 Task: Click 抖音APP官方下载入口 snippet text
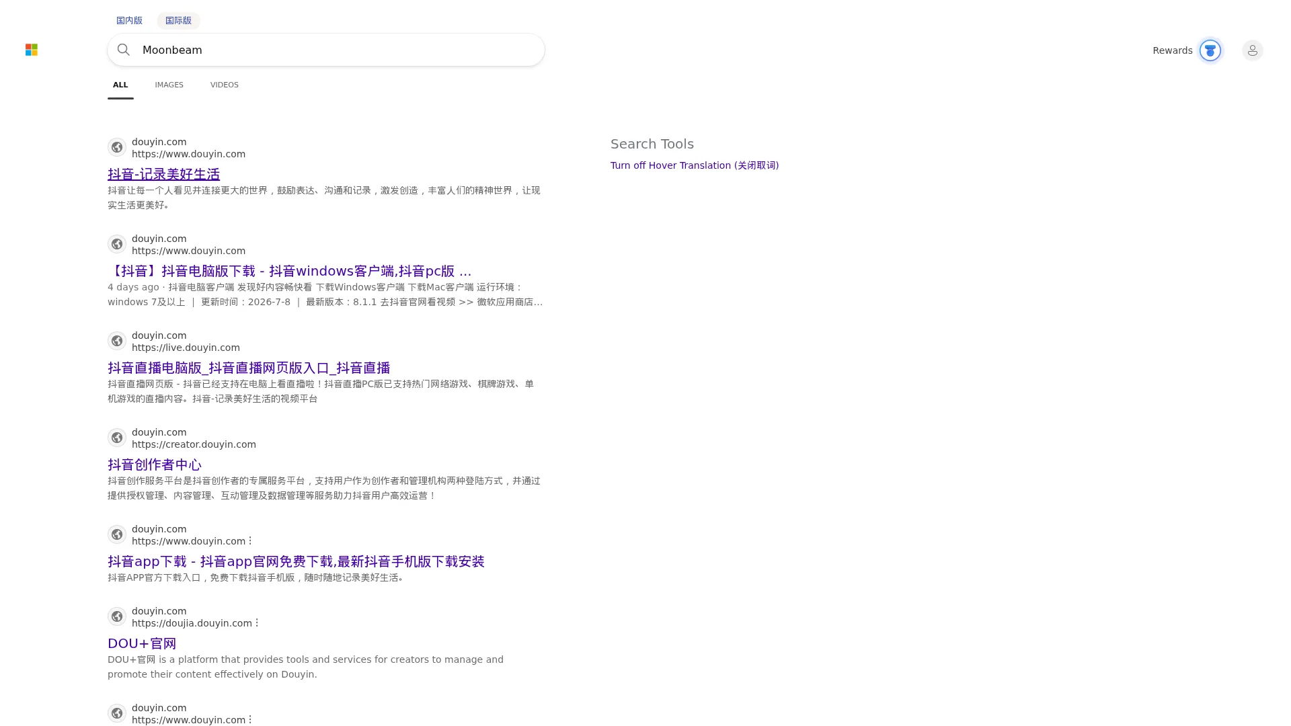[x=258, y=577]
